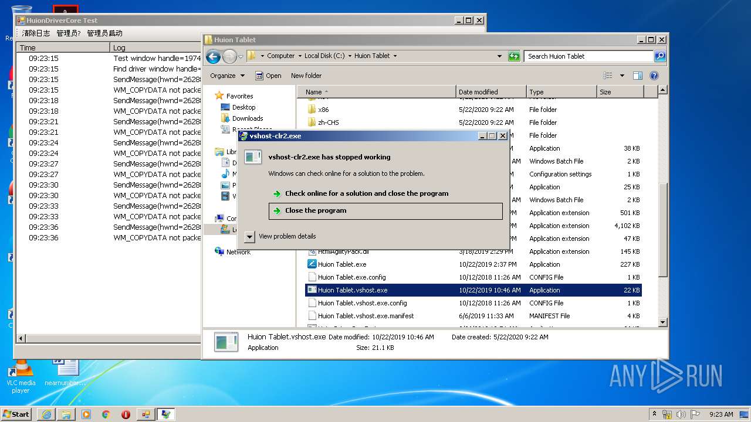Click the Explorer Help question mark icon

tap(654, 76)
